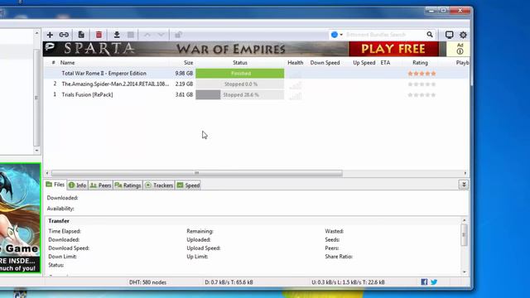Click the search magnifier icon
The height and width of the screenshot is (298, 530).
430,35
